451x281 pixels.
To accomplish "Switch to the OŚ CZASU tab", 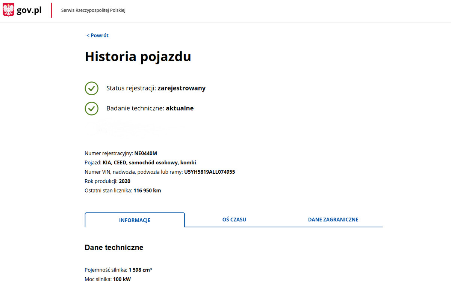I will coord(234,219).
